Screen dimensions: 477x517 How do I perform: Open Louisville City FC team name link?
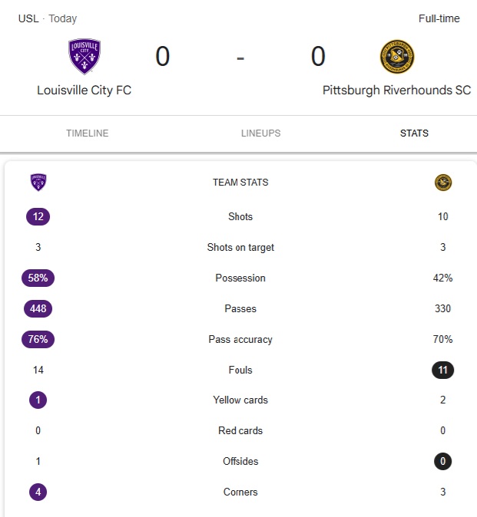pos(84,91)
